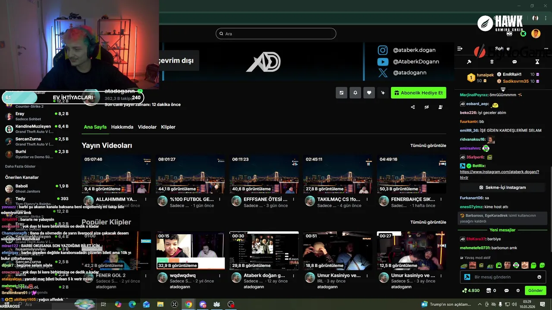The height and width of the screenshot is (310, 552).
Task: Play the 00:30 Ataberk doğan clip
Action: coord(264,251)
